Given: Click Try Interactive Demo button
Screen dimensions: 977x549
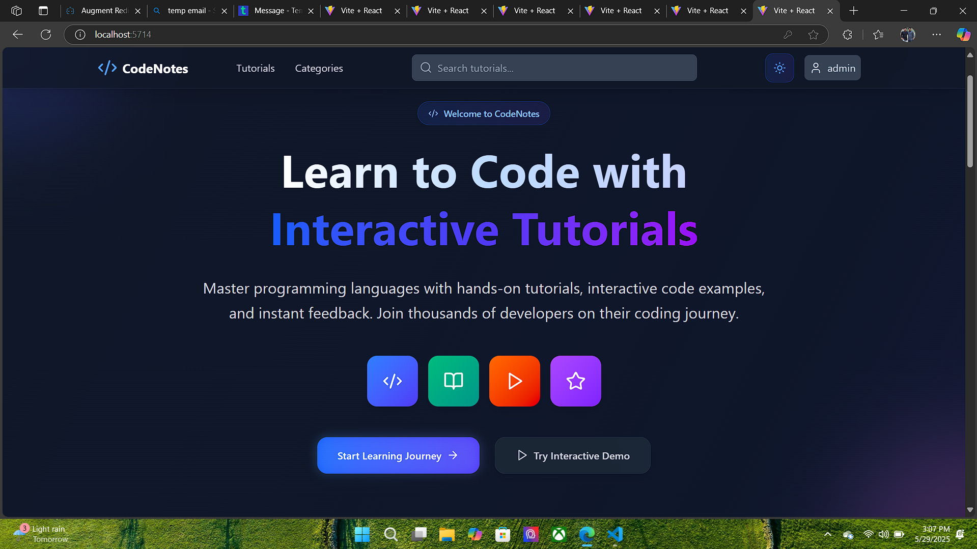Looking at the screenshot, I should (x=572, y=455).
